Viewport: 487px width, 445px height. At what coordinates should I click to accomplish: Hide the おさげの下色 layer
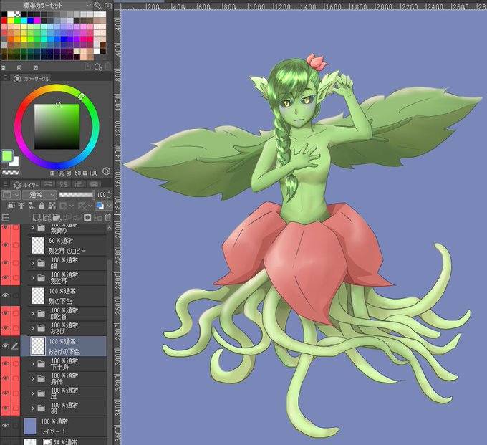coord(6,346)
